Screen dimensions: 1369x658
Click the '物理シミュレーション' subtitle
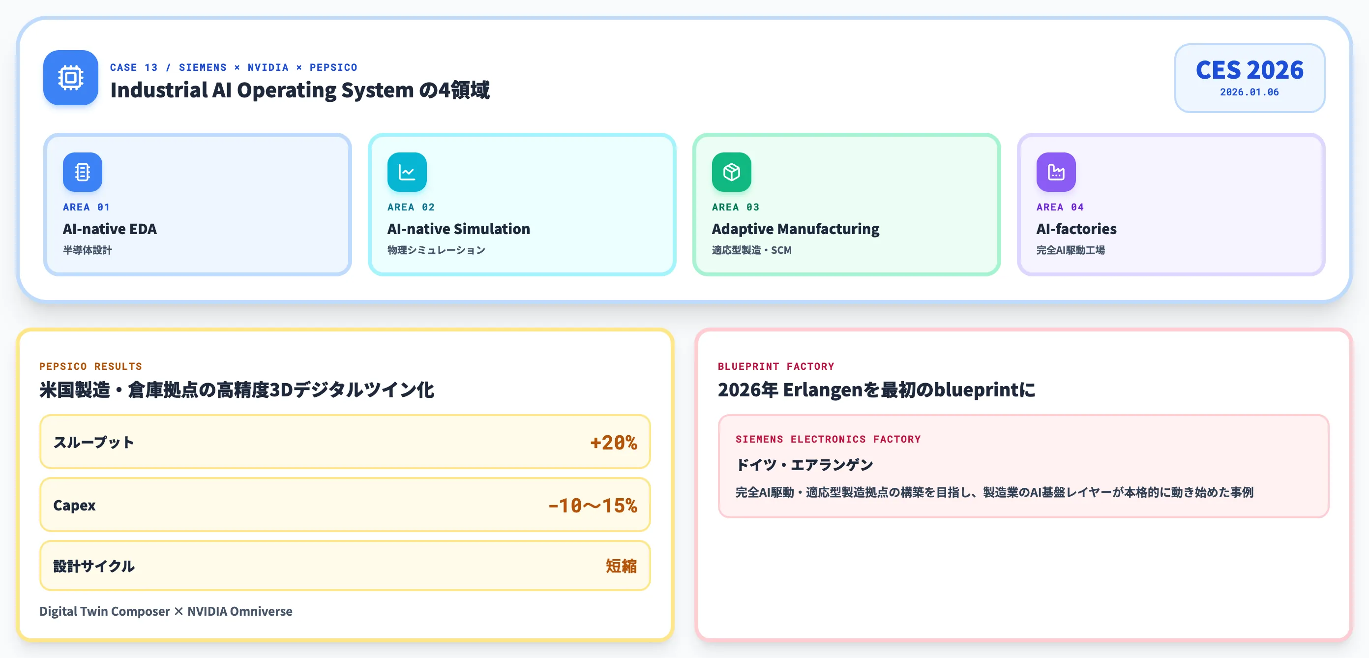pyautogui.click(x=436, y=250)
